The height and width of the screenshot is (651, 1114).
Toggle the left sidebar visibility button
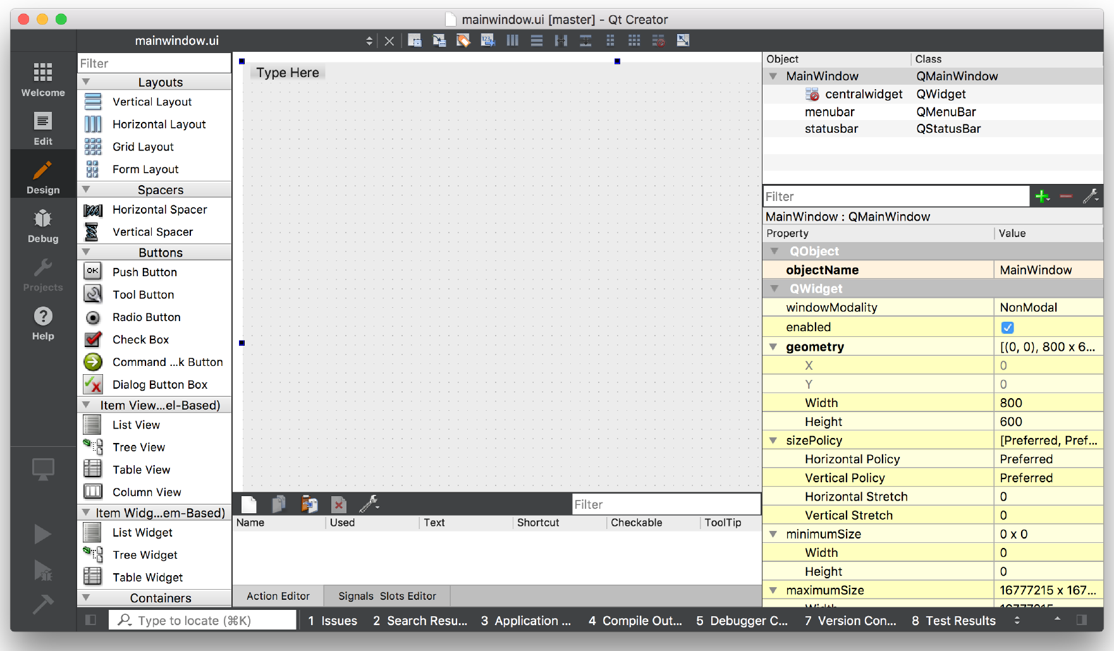pos(91,620)
